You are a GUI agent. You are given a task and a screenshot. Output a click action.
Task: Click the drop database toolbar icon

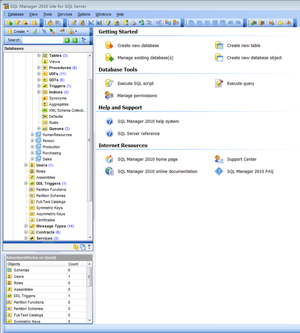coord(26,22)
